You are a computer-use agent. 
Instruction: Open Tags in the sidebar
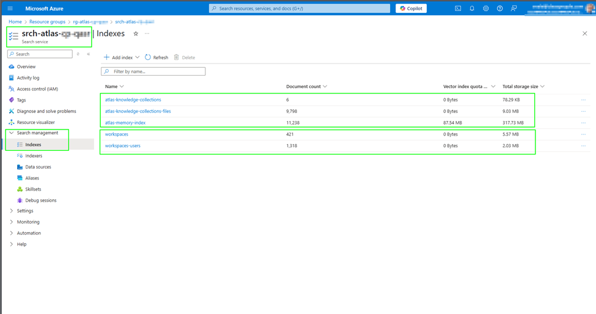coord(21,100)
